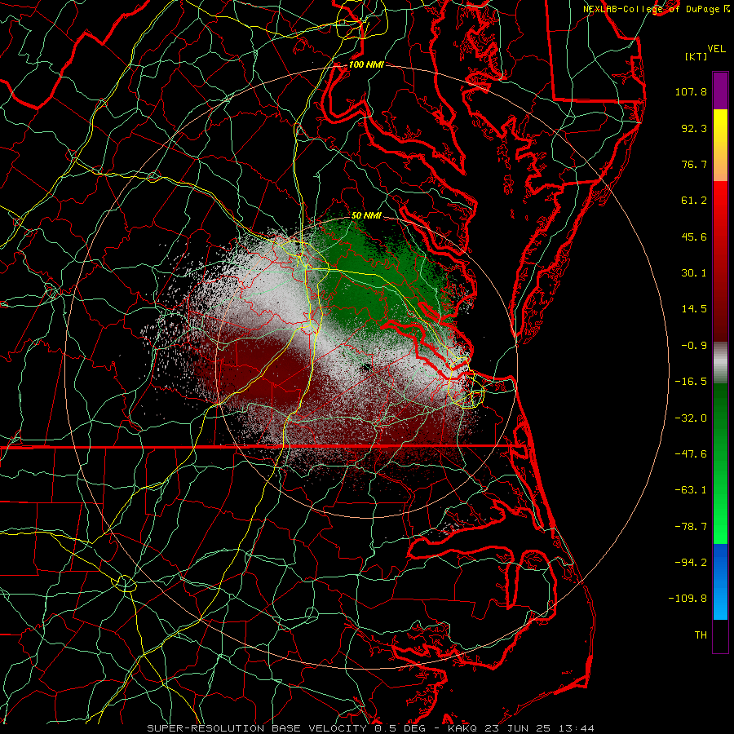Image resolution: width=734 pixels, height=734 pixels.
Task: Click the 92.3 scale value
Action: [694, 128]
